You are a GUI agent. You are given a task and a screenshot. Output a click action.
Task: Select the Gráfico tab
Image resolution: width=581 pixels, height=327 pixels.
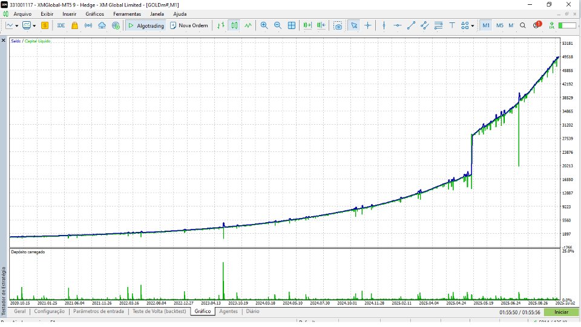click(x=203, y=311)
